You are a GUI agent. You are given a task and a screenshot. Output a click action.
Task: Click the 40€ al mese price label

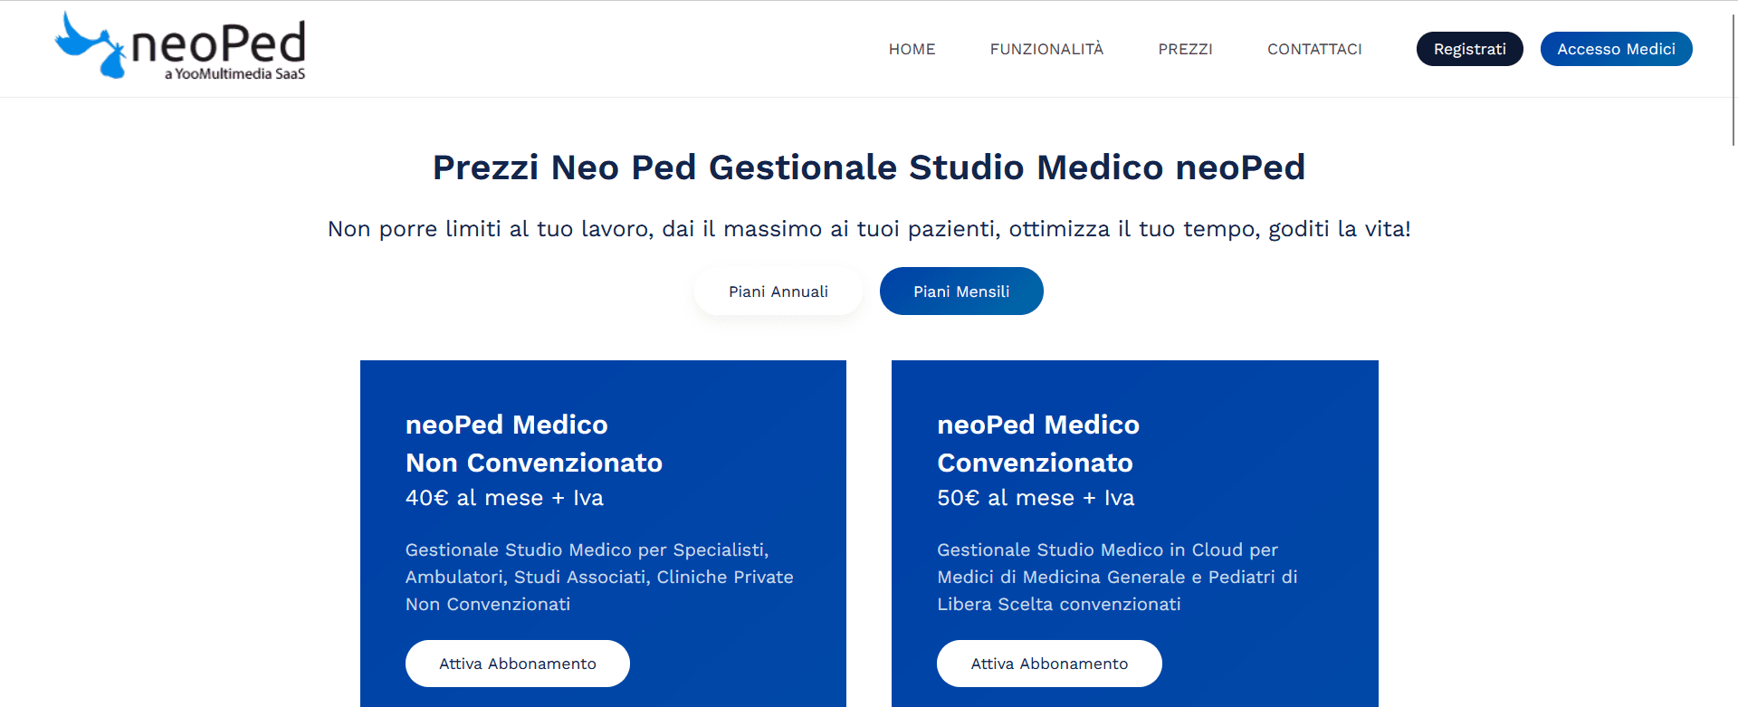click(504, 497)
